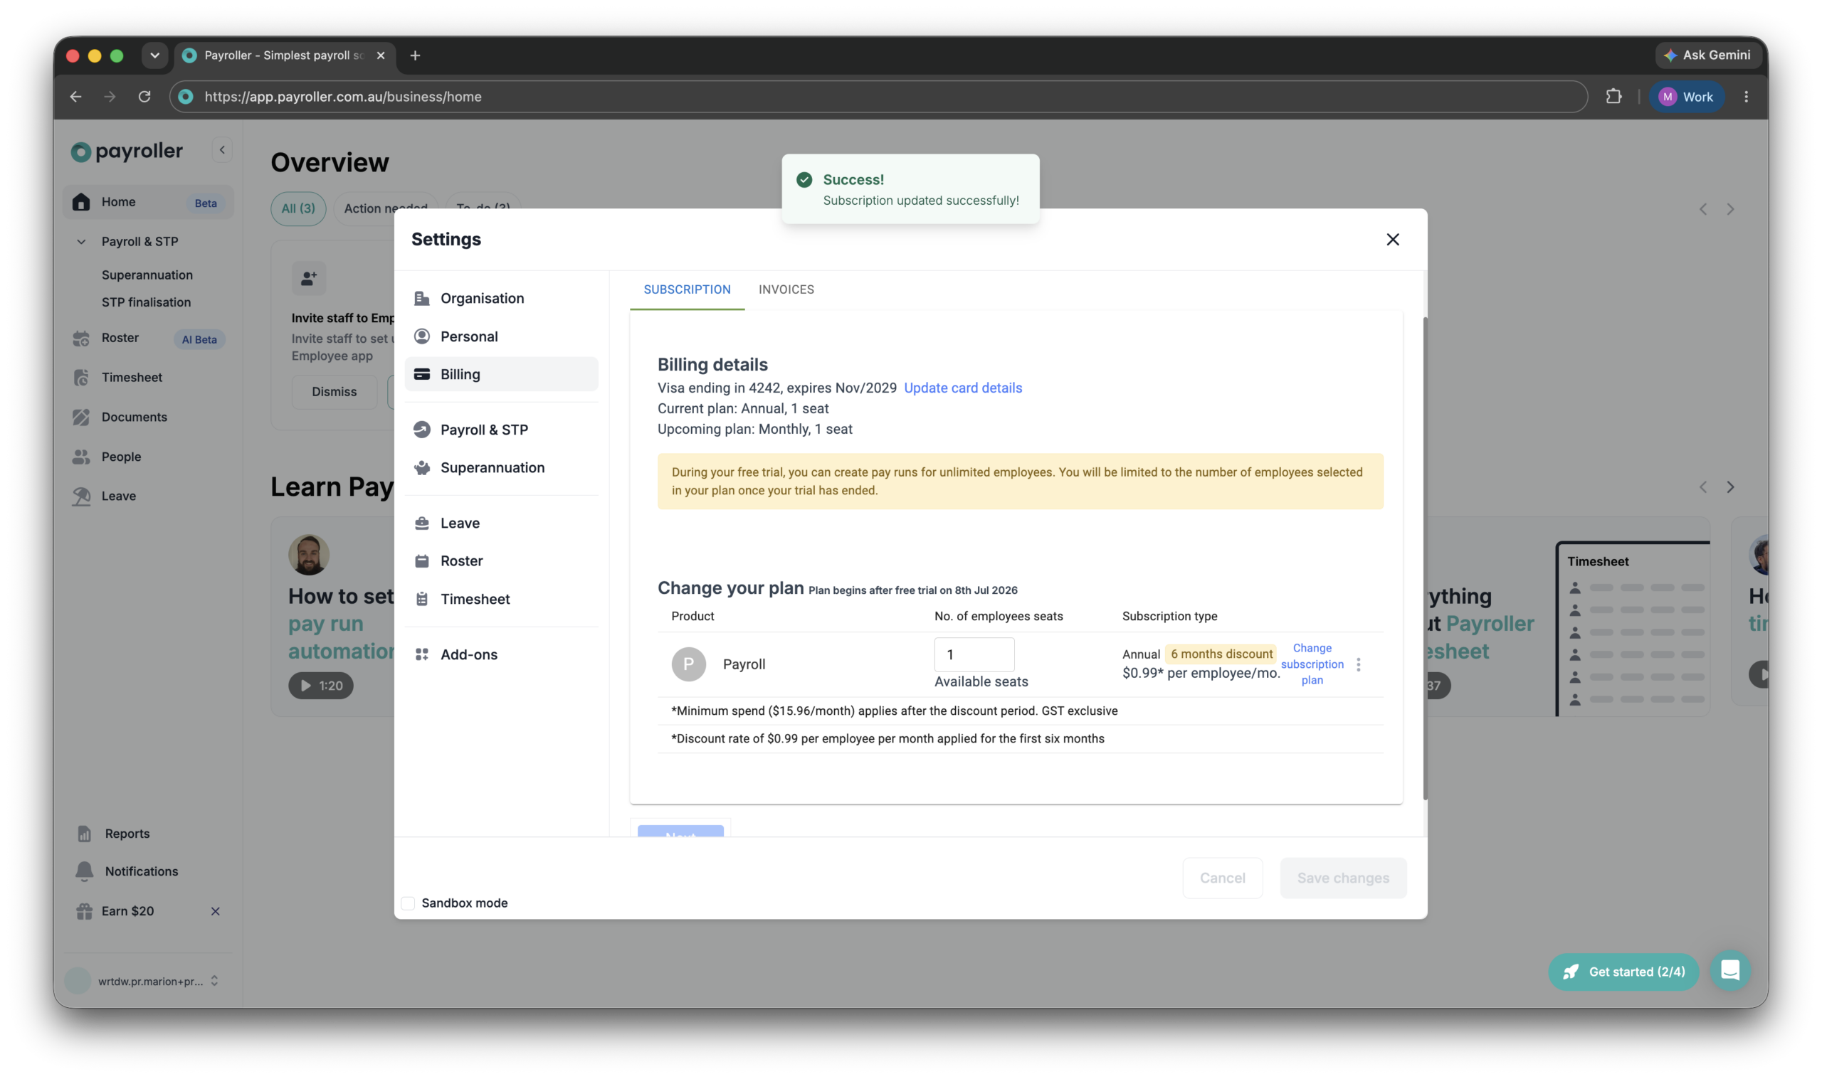Show next Overview card with right chevron
This screenshot has height=1079, width=1822.
[1729, 209]
